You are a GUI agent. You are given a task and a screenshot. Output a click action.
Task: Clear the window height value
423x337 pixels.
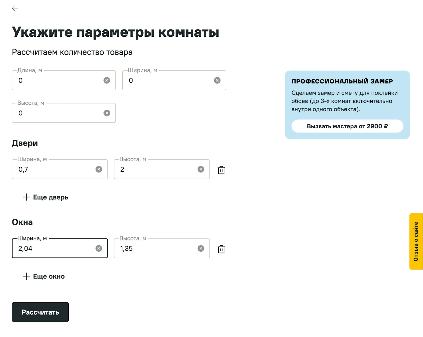pyautogui.click(x=201, y=248)
